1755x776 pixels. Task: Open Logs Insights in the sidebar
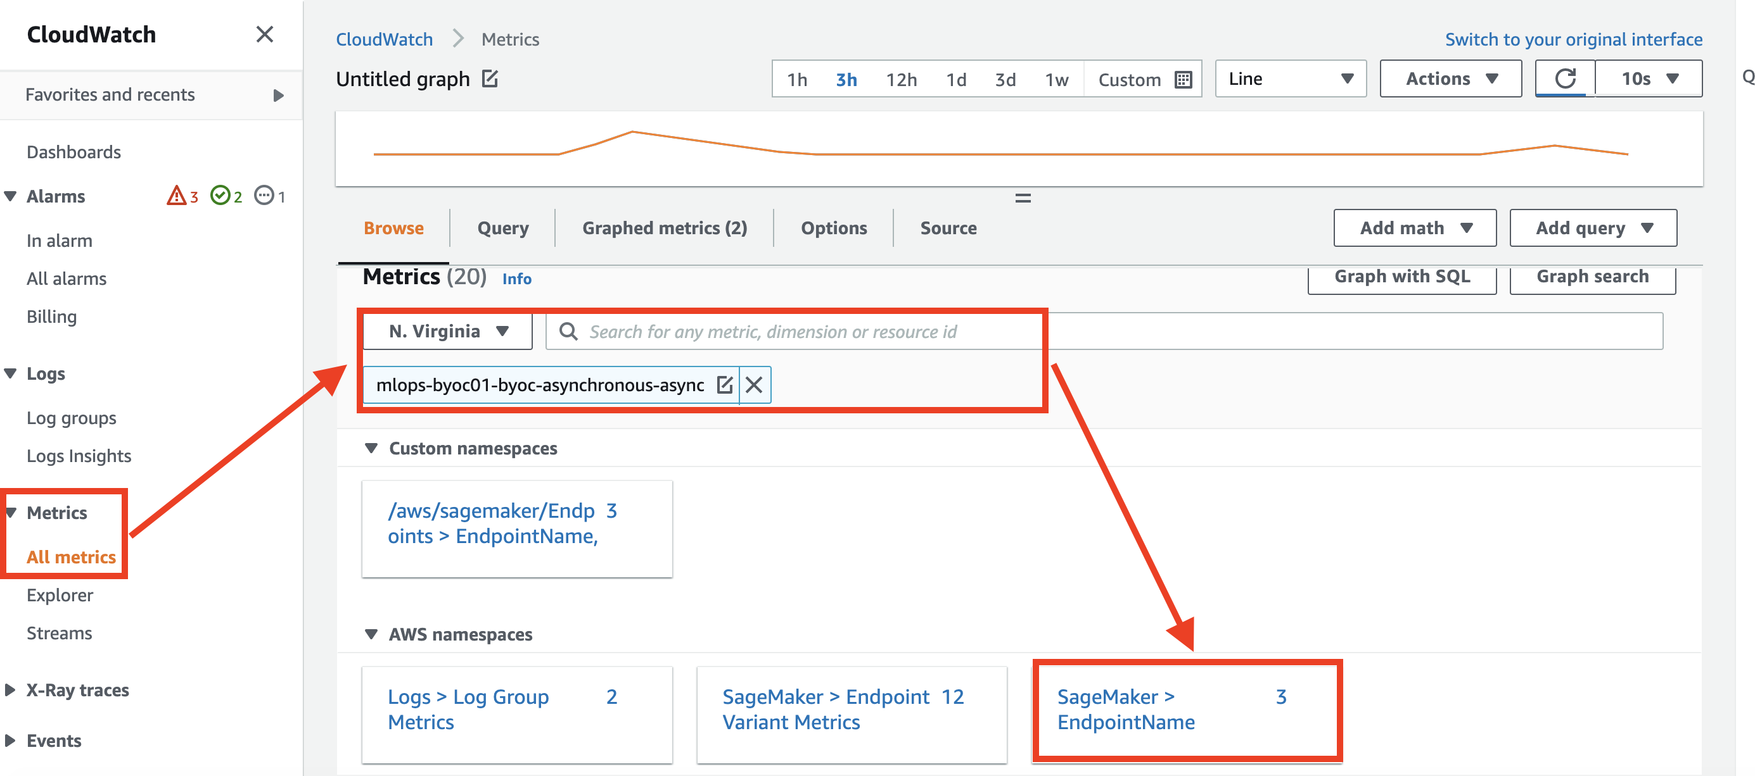tap(79, 456)
